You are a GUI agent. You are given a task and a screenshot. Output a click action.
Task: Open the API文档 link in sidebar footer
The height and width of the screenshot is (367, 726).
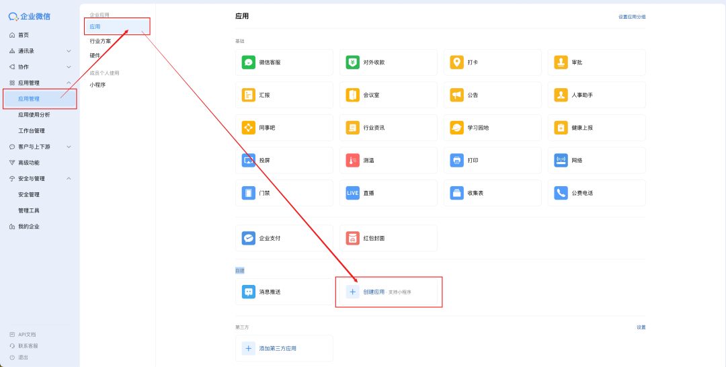tap(27, 334)
